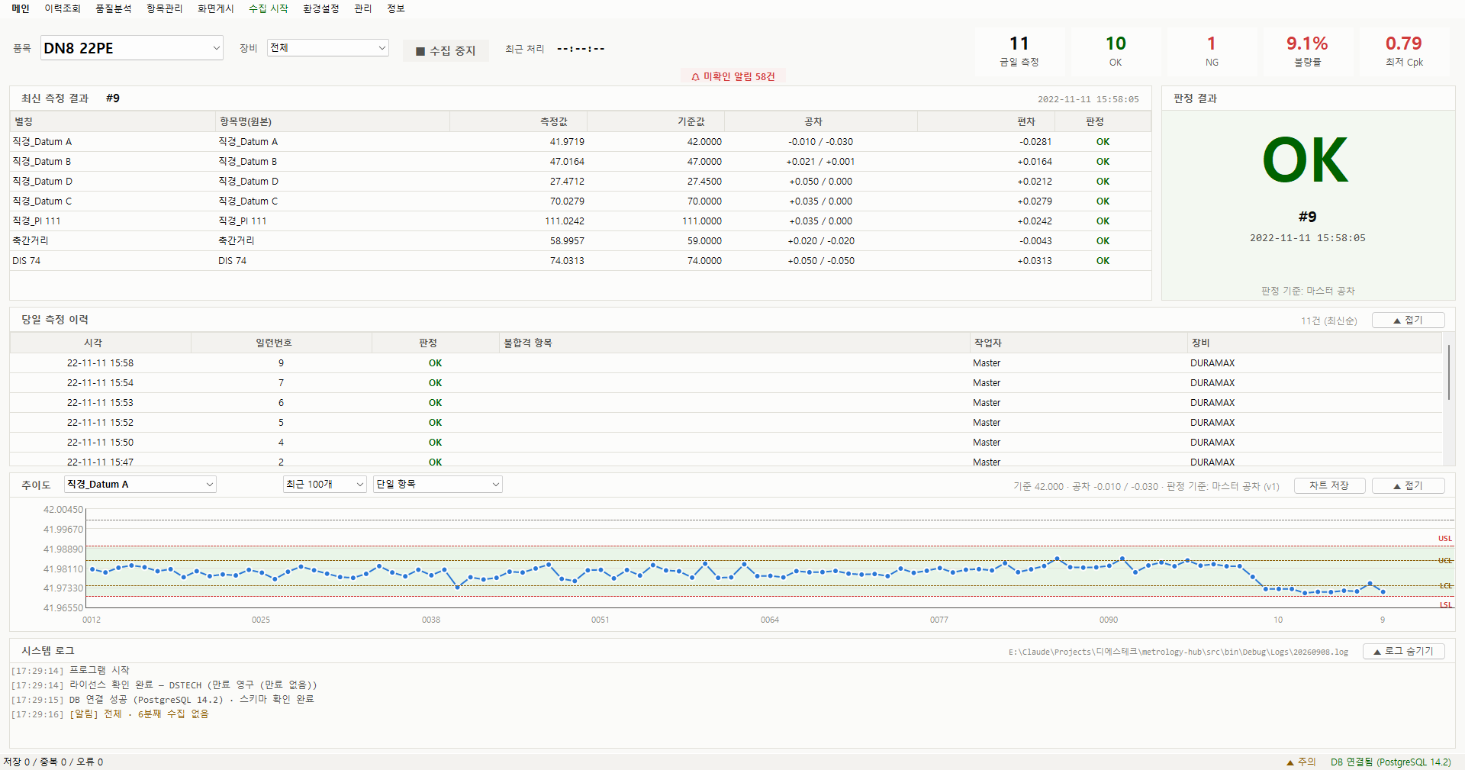1465x770 pixels.
Task: Click the 저장 0 / 중복 0 status text
Action: (53, 762)
